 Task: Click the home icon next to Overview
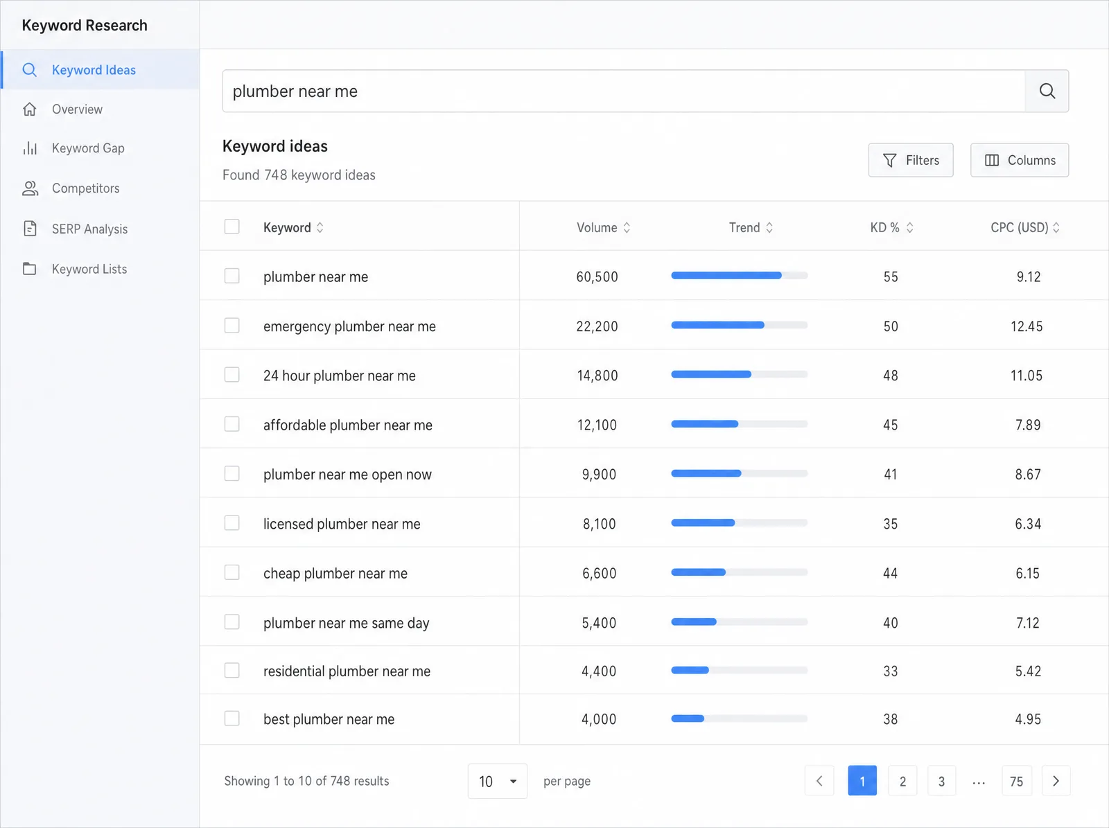click(29, 109)
